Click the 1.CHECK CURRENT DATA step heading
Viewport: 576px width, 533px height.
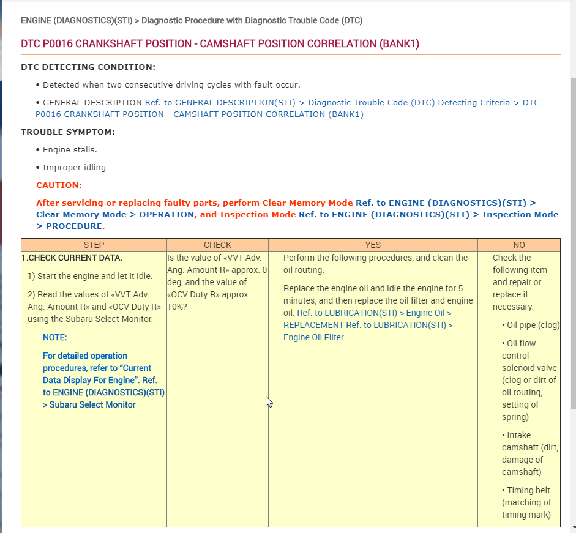point(72,258)
